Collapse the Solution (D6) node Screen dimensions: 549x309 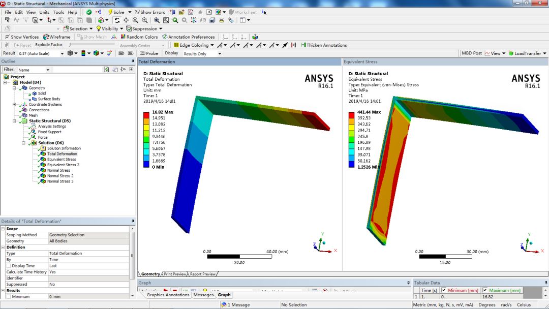[23, 143]
